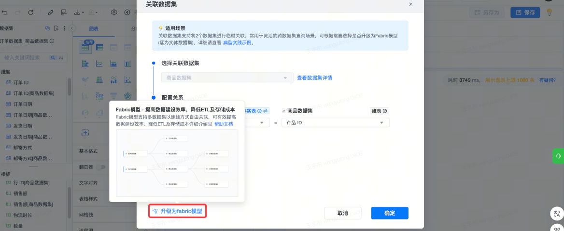Select the 销售额 measure field
Screen dimensions: 564x231
pyautogui.click(x=20, y=193)
